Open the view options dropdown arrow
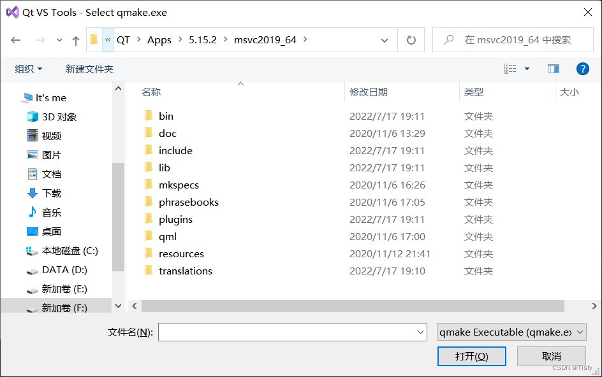The image size is (602, 377). click(x=527, y=69)
